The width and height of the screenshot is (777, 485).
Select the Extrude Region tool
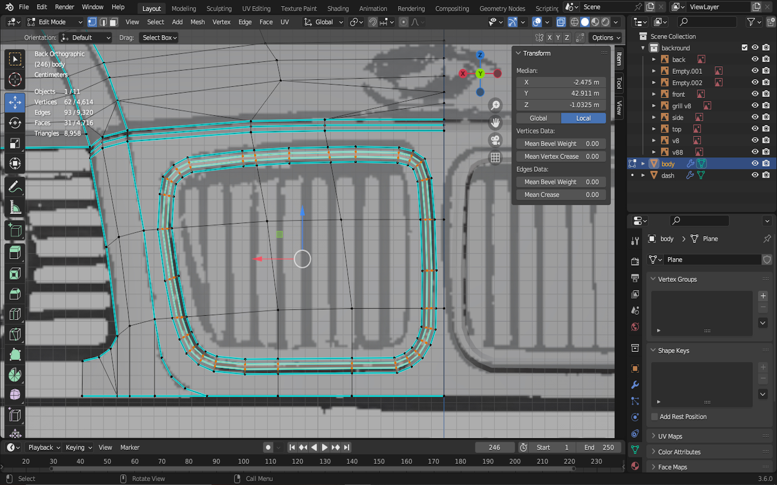[x=15, y=252]
